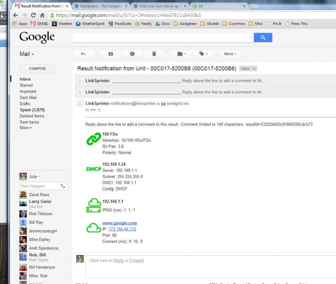Image resolution: width=336 pixels, height=284 pixels.
Task: Click the Forward link at message bottom
Action: tap(136, 261)
